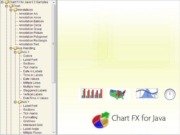Open the US map chart thumbnail

[118, 94]
